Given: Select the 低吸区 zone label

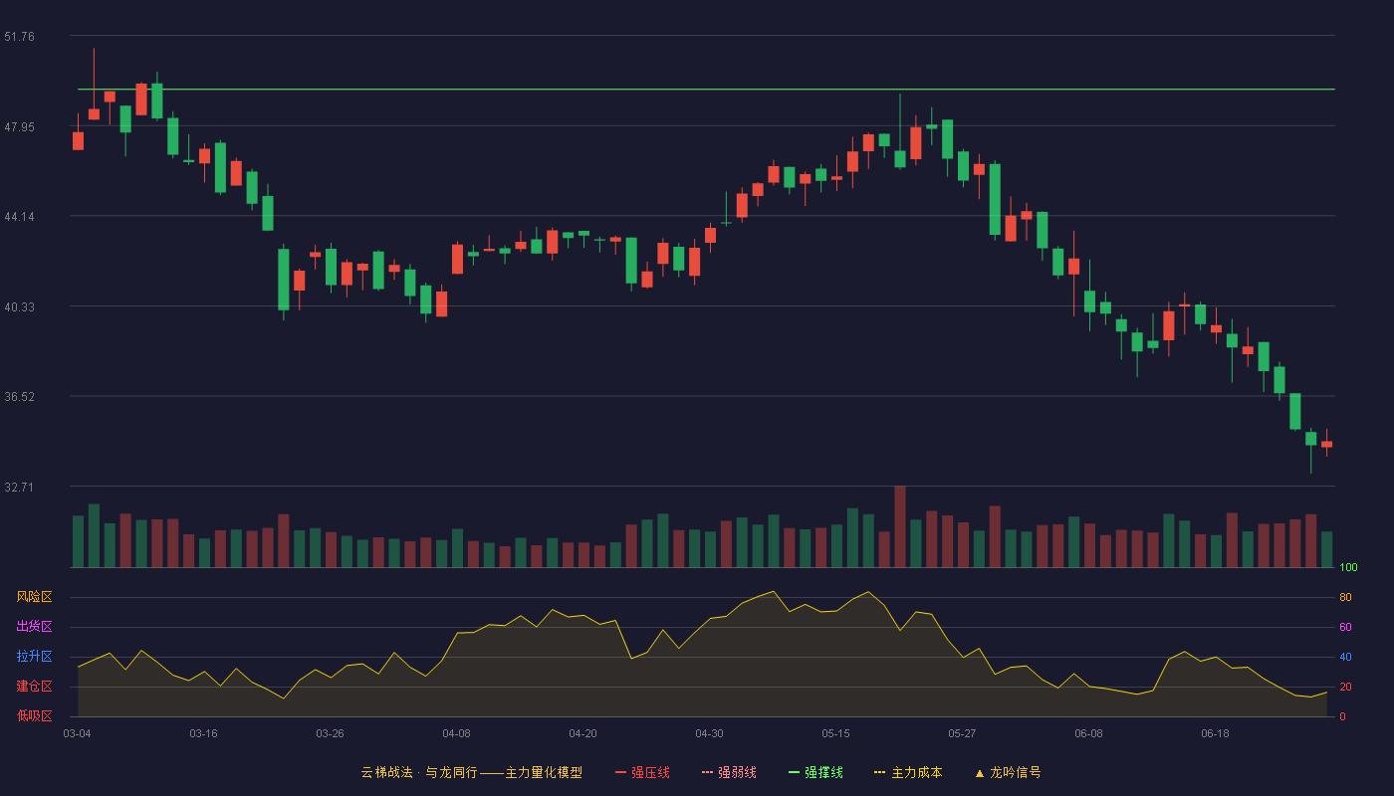Looking at the screenshot, I should [x=35, y=716].
